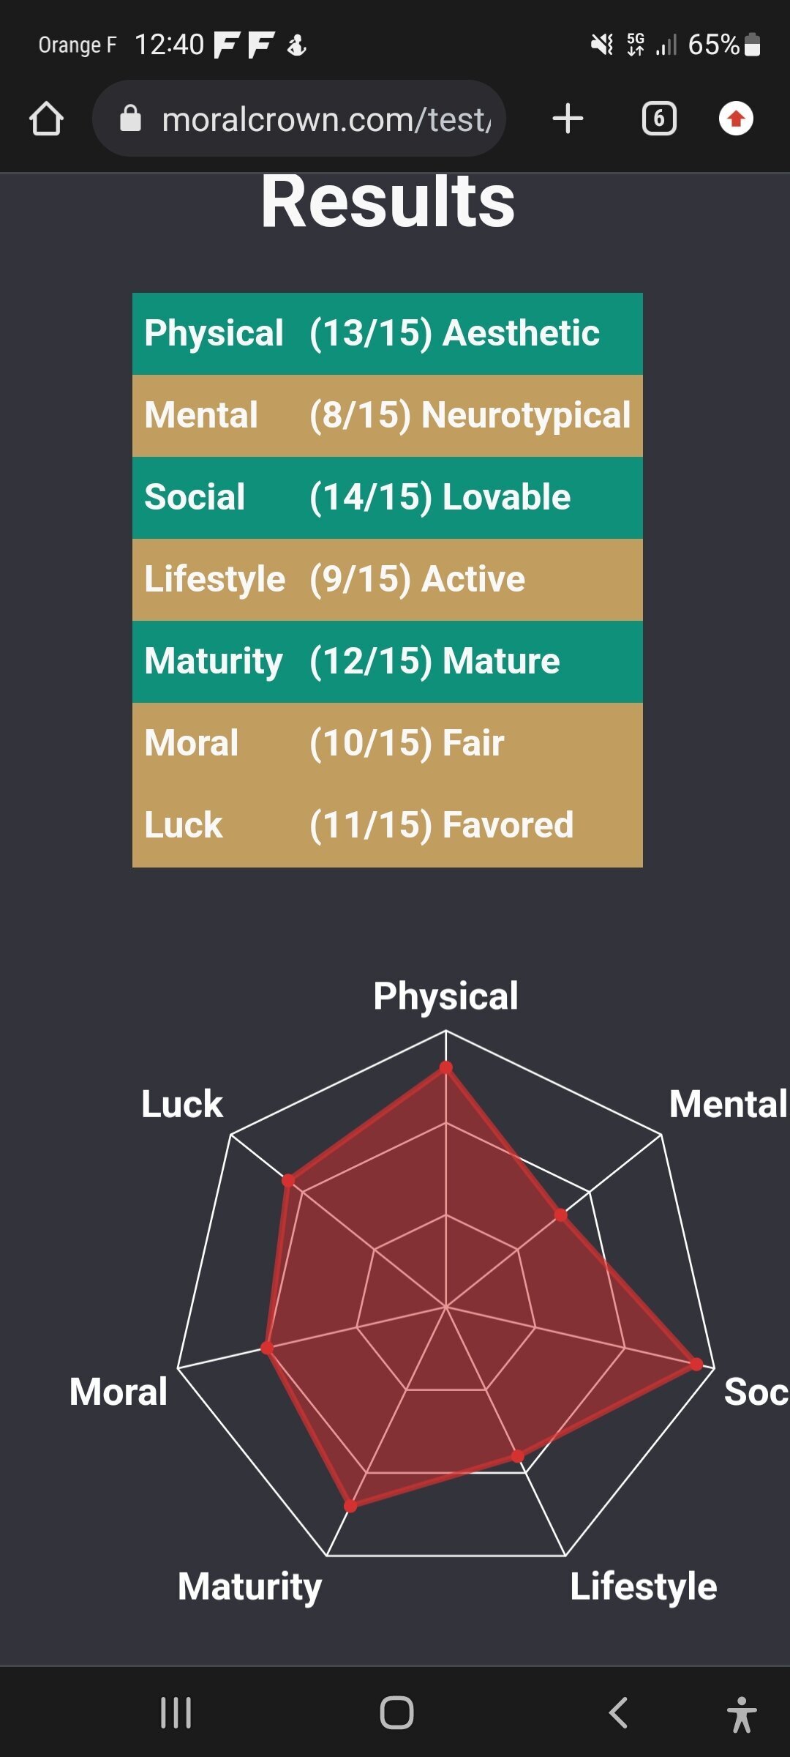Tap the Maturity label below the radar chart
Screen dimensions: 790x1757
[249, 1587]
